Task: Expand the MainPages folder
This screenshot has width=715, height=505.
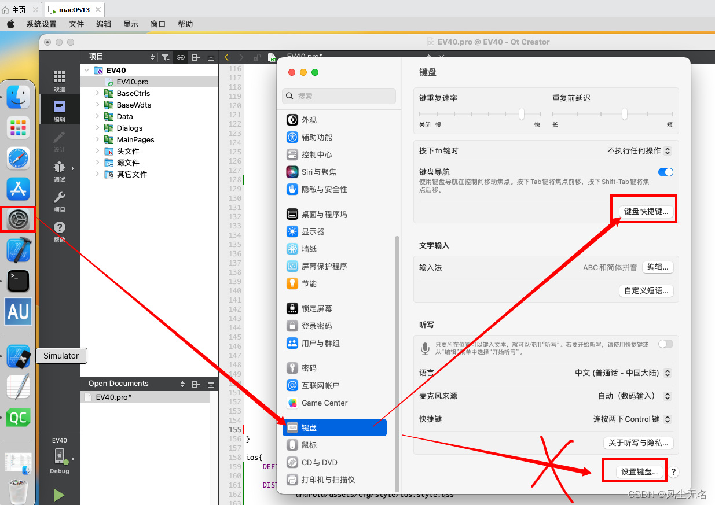Action: coord(97,139)
